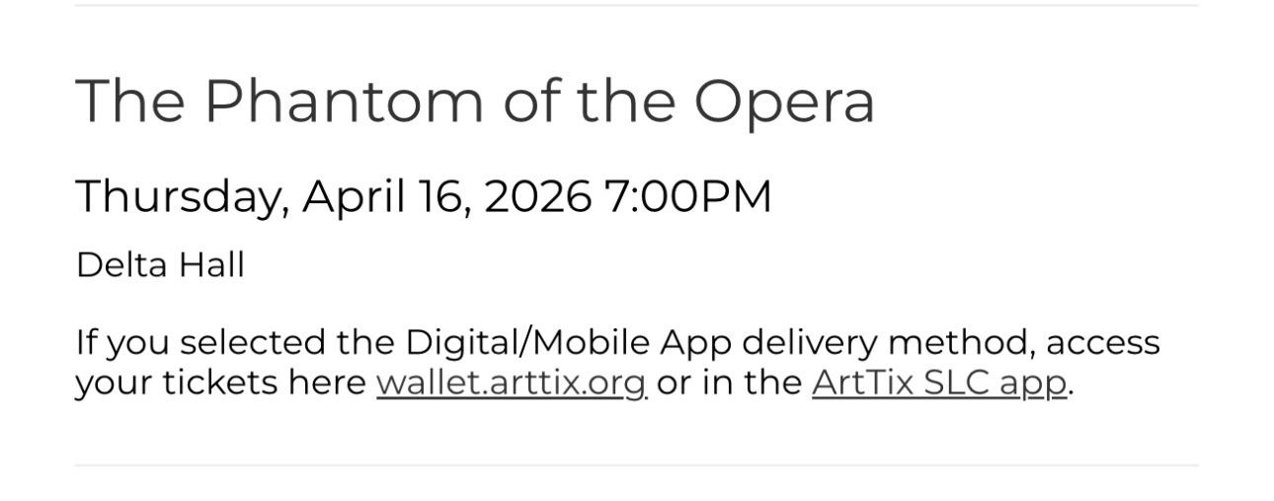Click the 7:00PM showtime text
The width and height of the screenshot is (1274, 501).
[x=687, y=195]
